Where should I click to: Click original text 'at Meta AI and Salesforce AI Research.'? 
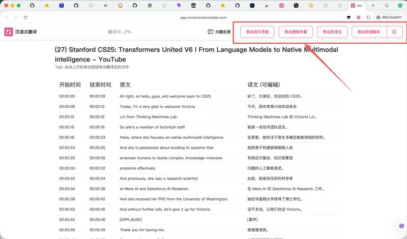(155, 189)
